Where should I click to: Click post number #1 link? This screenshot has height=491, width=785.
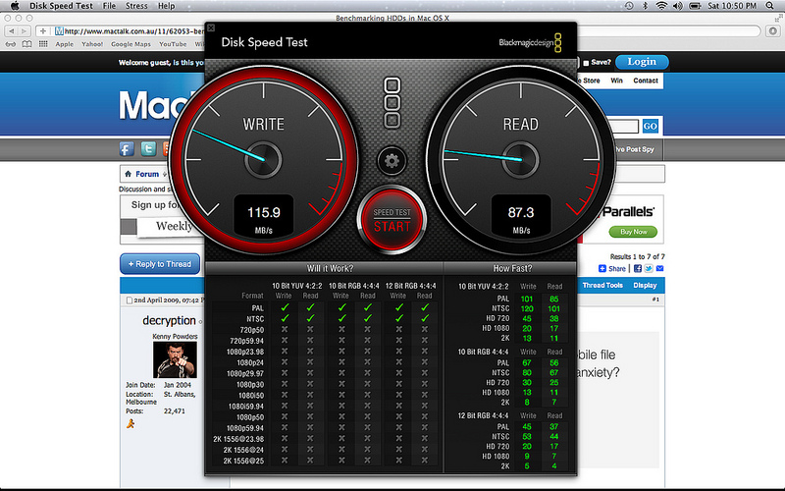pyautogui.click(x=655, y=300)
